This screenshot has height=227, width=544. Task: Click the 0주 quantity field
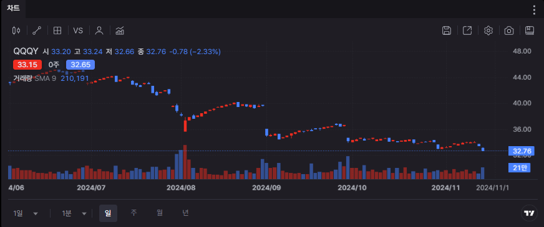(54, 65)
